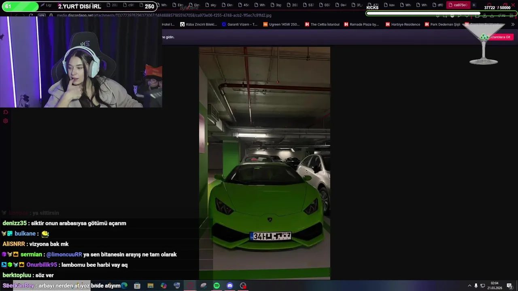Screen dimensions: 518x291
Task: Click bulkane chat username
Action: coord(25,234)
